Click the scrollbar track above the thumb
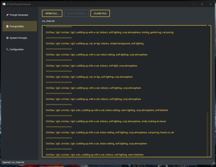 207,69
